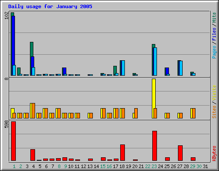The width and height of the screenshot is (219, 171).
Task: Click day 9 on the x-axis
Action: point(65,166)
